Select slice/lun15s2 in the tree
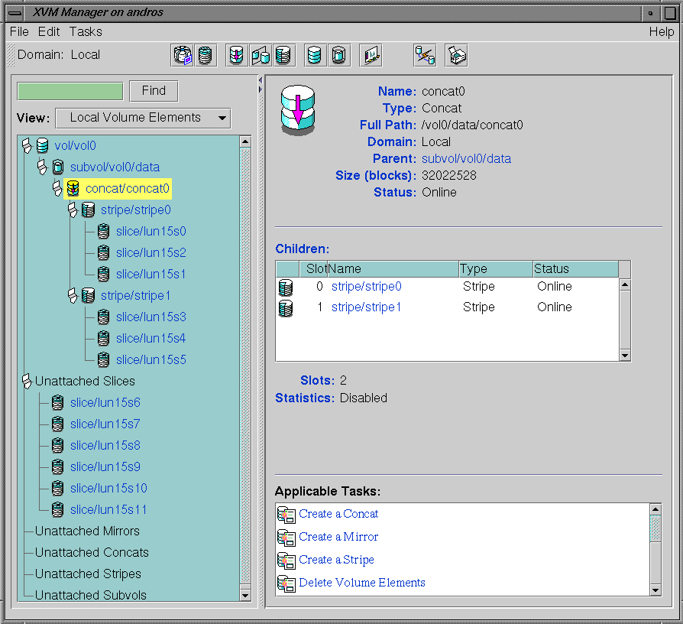Viewport: 683px width, 624px height. (151, 253)
